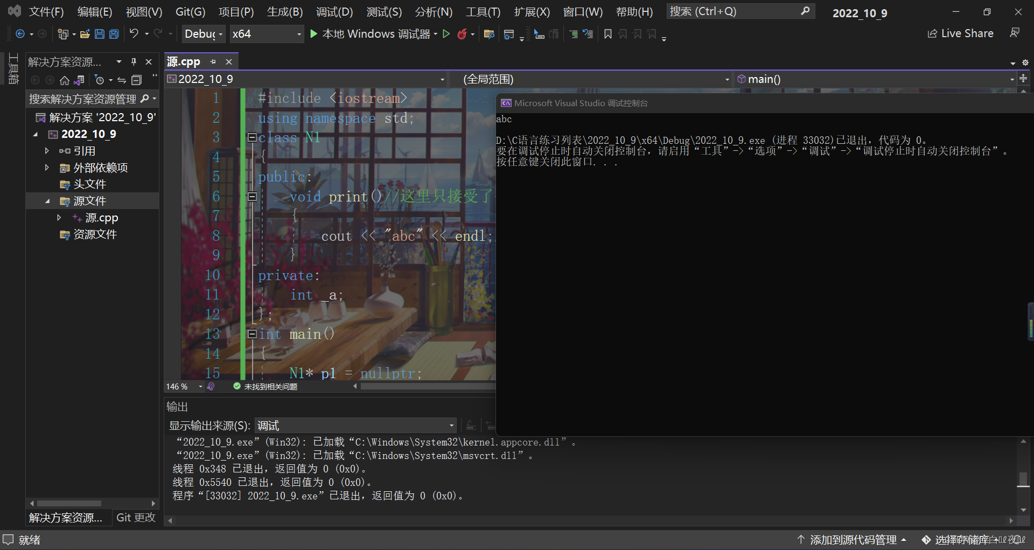The image size is (1034, 550).
Task: Click the uncomment selected lines icon
Action: click(588, 34)
